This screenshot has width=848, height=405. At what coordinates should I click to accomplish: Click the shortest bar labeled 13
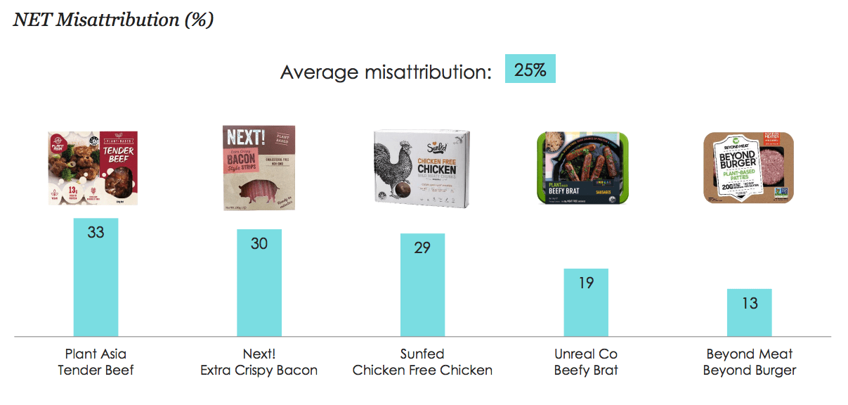750,313
